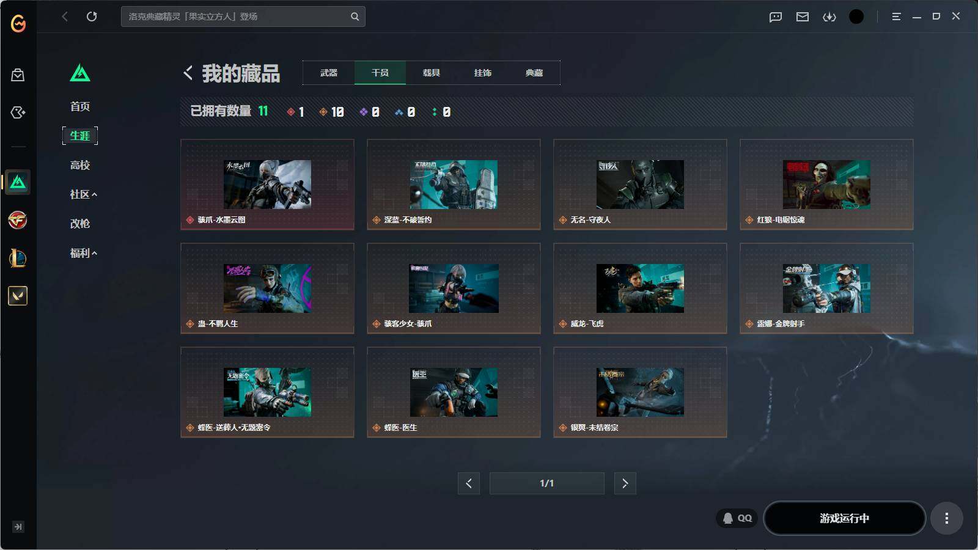Go to next page arrow

pyautogui.click(x=625, y=483)
